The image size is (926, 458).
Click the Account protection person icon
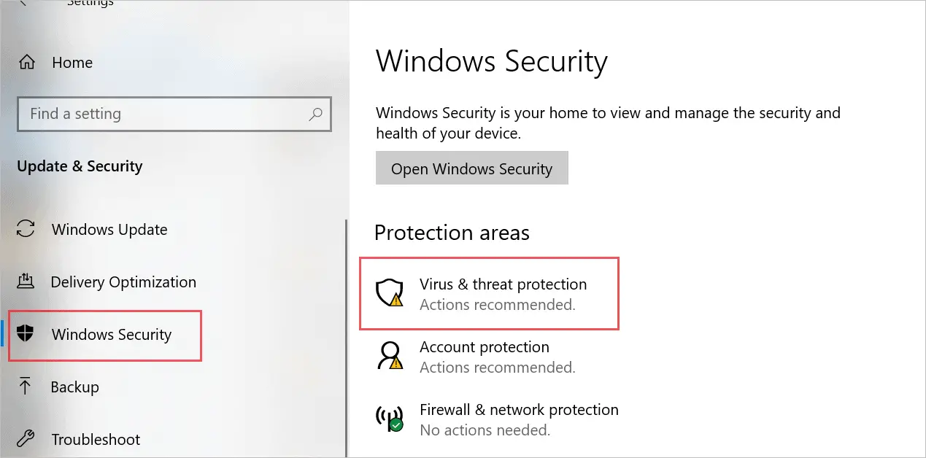click(x=389, y=356)
